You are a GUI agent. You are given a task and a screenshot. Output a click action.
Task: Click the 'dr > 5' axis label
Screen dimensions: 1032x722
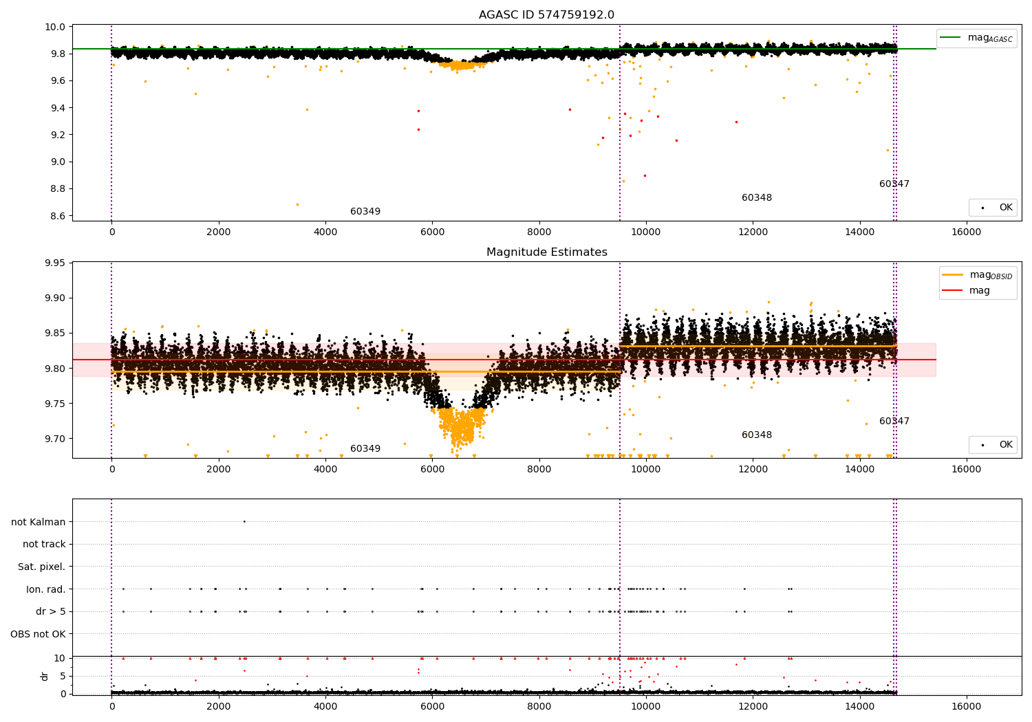click(x=51, y=612)
